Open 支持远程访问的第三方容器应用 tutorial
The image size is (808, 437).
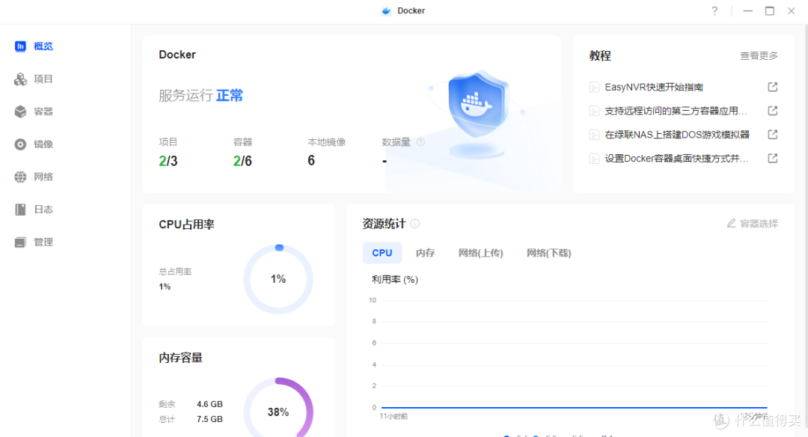pos(676,111)
